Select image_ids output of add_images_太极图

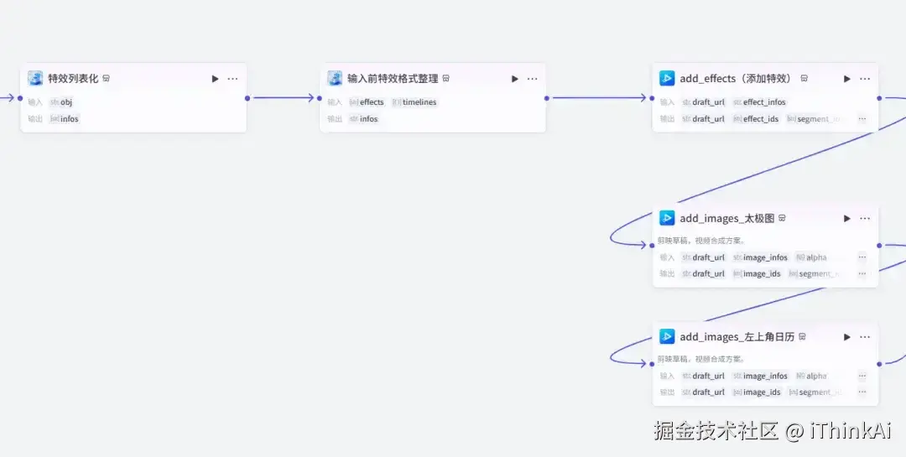tap(757, 274)
